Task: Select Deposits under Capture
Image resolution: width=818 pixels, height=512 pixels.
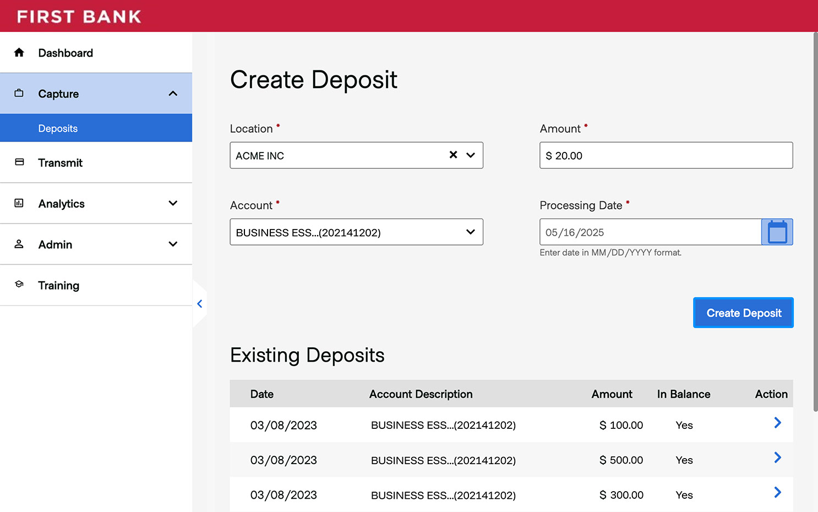Action: [x=96, y=128]
